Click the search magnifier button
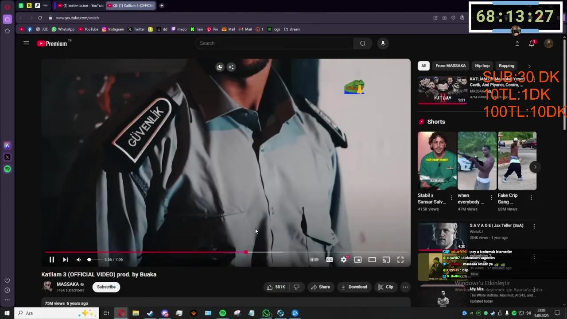The image size is (567, 319). point(363,43)
